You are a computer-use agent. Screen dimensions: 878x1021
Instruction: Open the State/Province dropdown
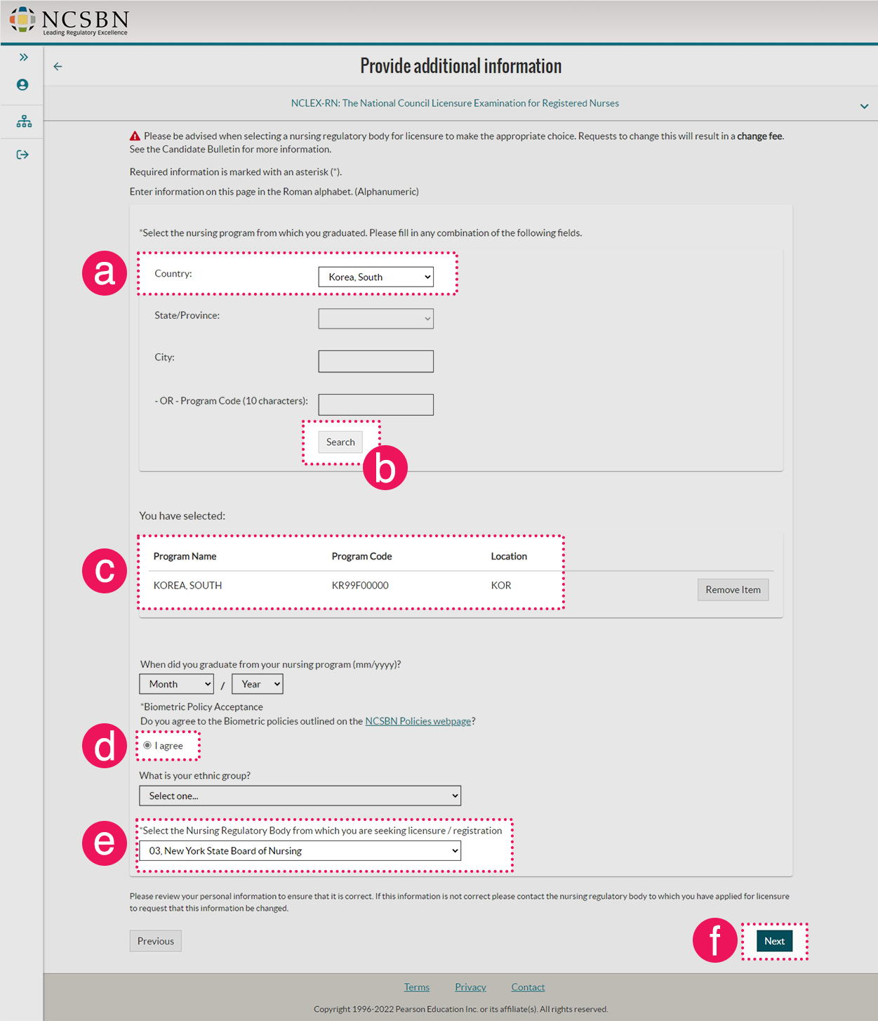[376, 319]
